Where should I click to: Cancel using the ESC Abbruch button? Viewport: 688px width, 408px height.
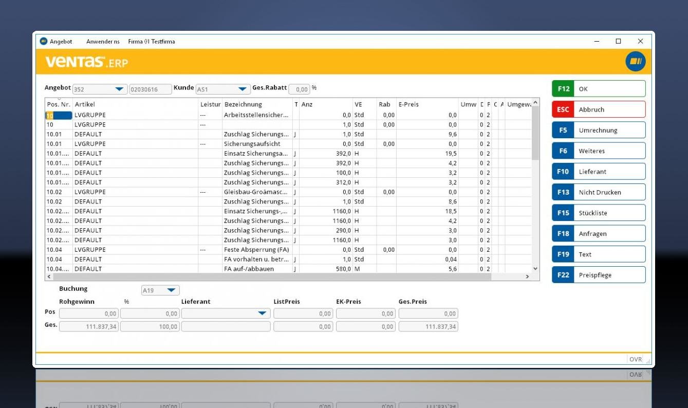(599, 109)
